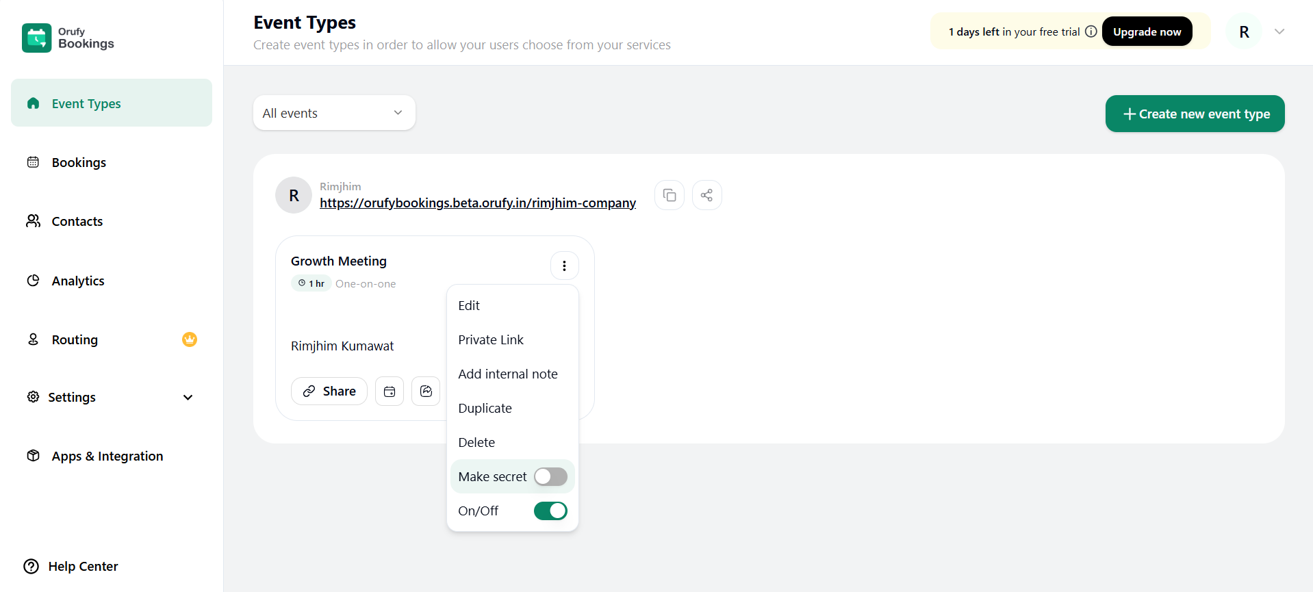Click the Growth Meeting three-dot menu
The height and width of the screenshot is (592, 1313).
click(x=564, y=266)
